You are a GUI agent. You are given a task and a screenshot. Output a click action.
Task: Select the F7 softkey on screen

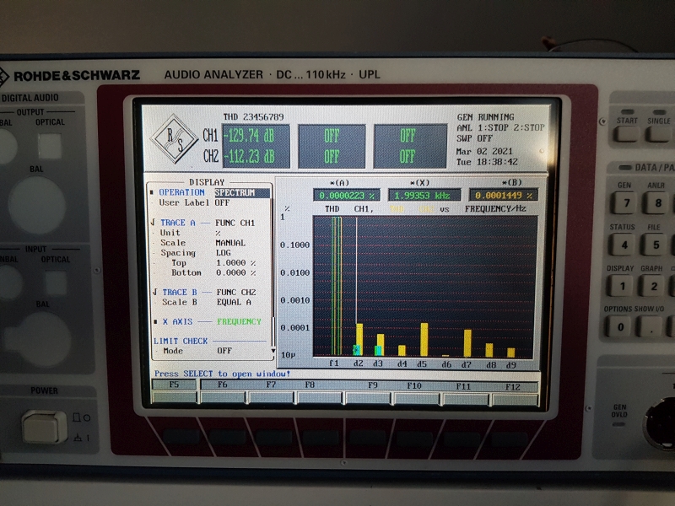[x=270, y=385]
